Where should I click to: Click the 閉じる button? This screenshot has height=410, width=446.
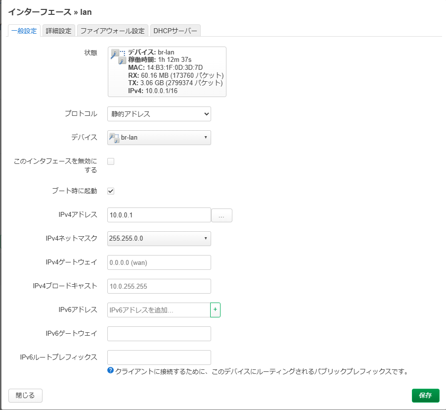25,396
